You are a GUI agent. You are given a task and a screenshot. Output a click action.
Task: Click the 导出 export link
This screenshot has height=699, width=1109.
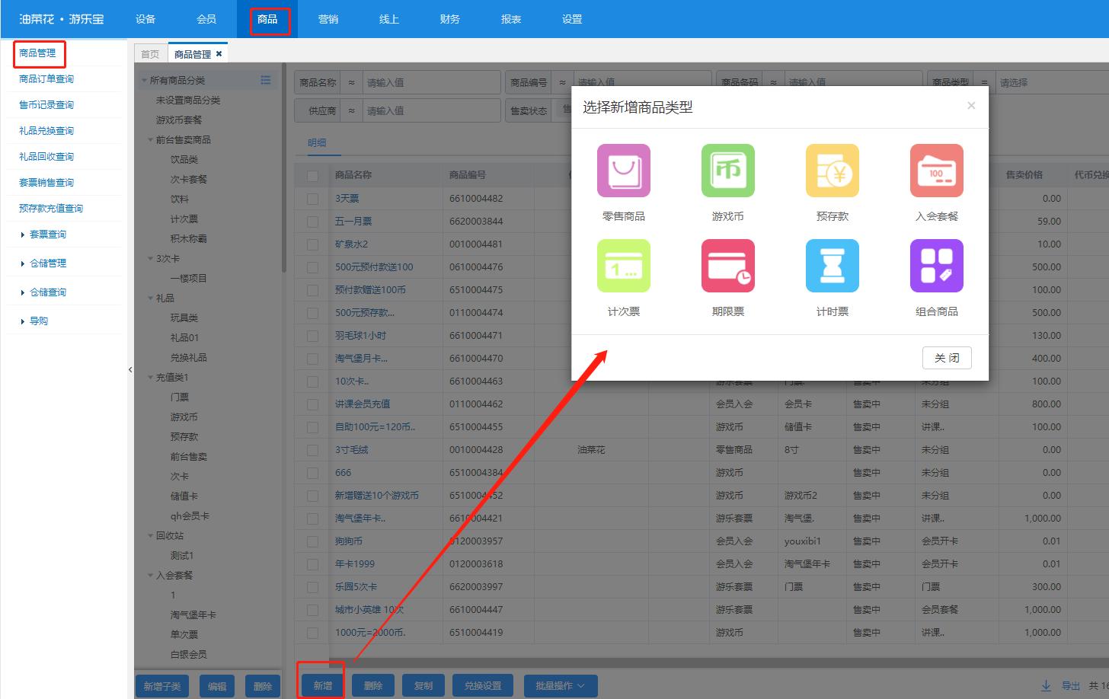[1071, 685]
